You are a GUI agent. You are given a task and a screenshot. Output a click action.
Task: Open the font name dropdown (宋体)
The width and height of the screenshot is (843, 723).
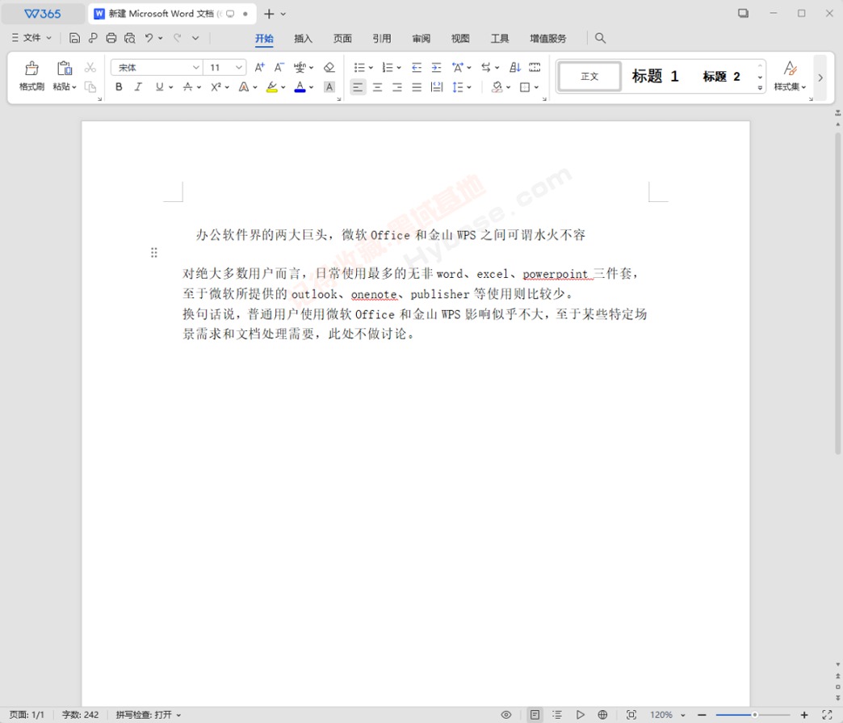coord(195,67)
